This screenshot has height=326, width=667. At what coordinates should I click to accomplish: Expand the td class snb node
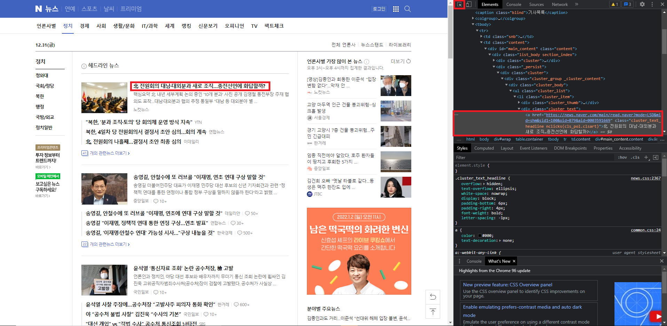coord(481,37)
